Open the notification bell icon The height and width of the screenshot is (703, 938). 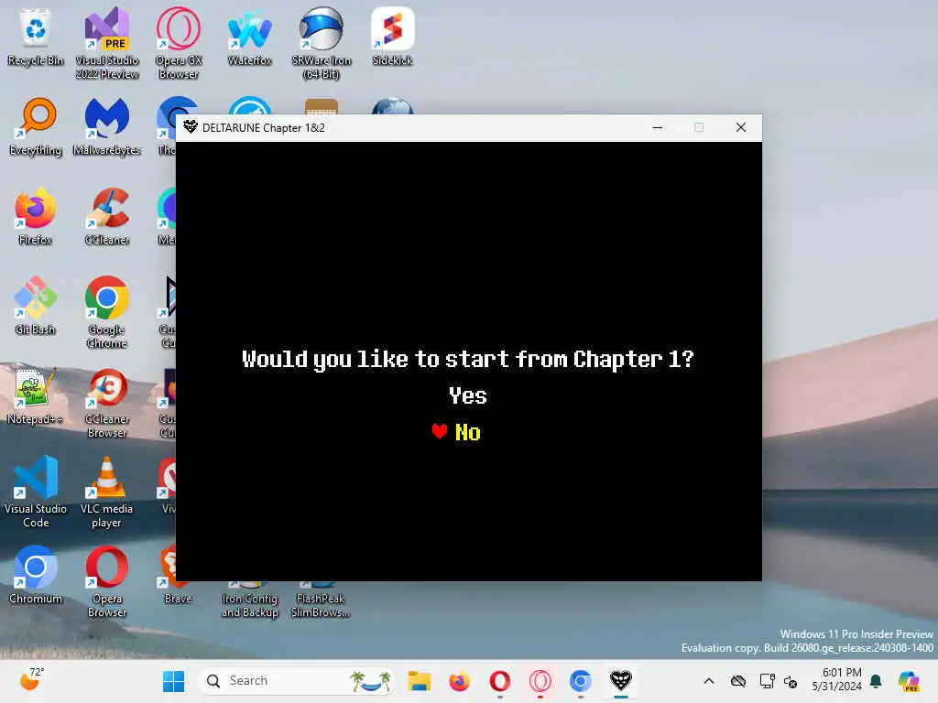(877, 681)
